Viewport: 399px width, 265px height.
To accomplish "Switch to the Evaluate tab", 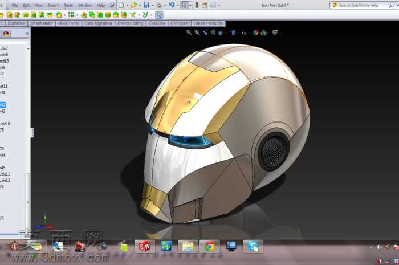I will [157, 23].
